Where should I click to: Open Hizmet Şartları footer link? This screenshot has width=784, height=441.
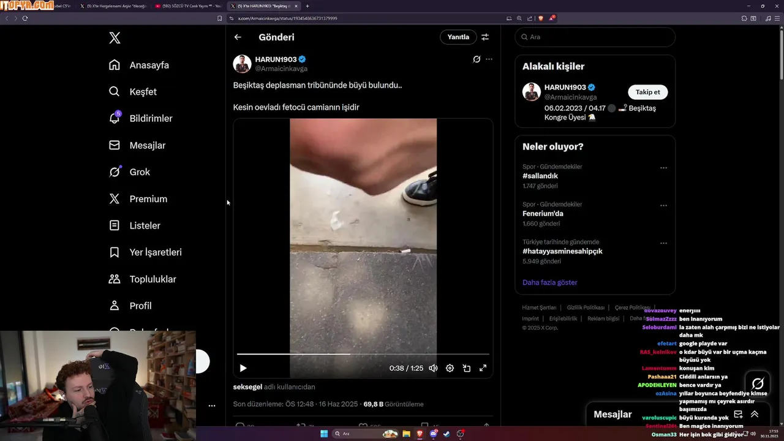point(539,307)
